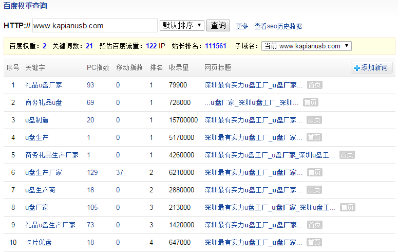Screen dimensions: 398x252
Task: Open page title link for 商务礼品u盘
Action: pos(252,102)
